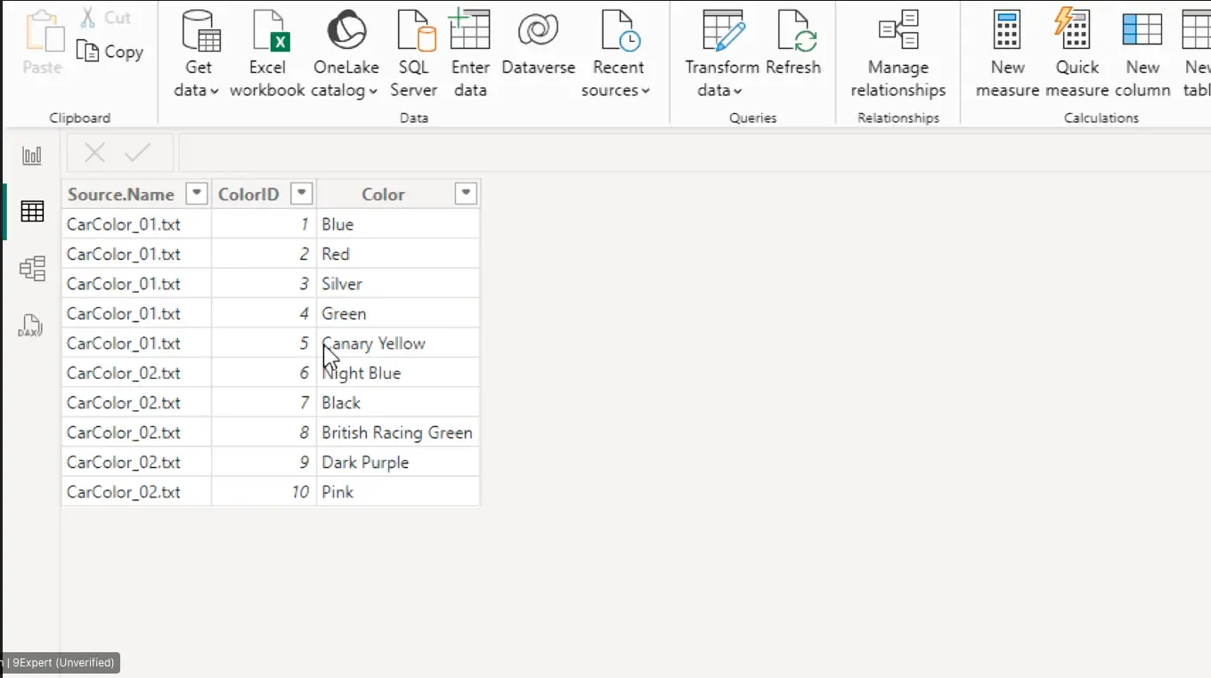This screenshot has width=1211, height=678.
Task: Refresh the data
Action: pos(793,44)
